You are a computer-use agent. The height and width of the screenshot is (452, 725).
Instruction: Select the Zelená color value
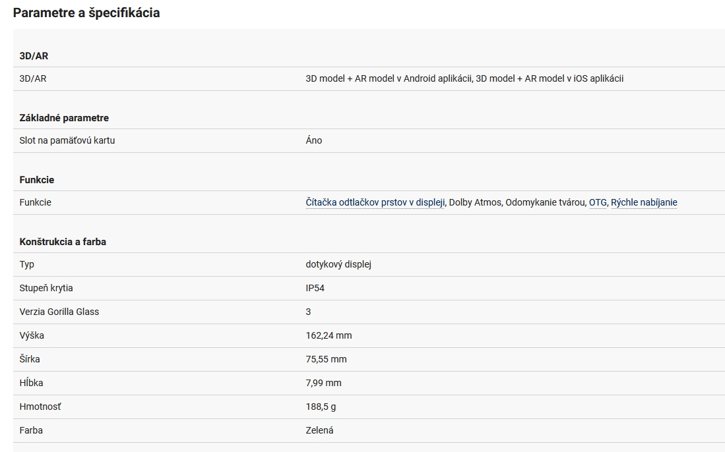(x=319, y=430)
